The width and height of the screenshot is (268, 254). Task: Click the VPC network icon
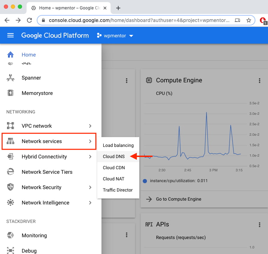(x=10, y=126)
